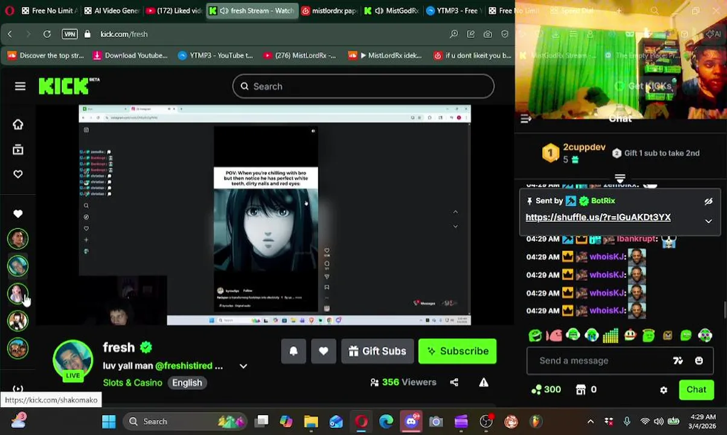
Task: Insert the first green laughing emote
Action: (535, 335)
